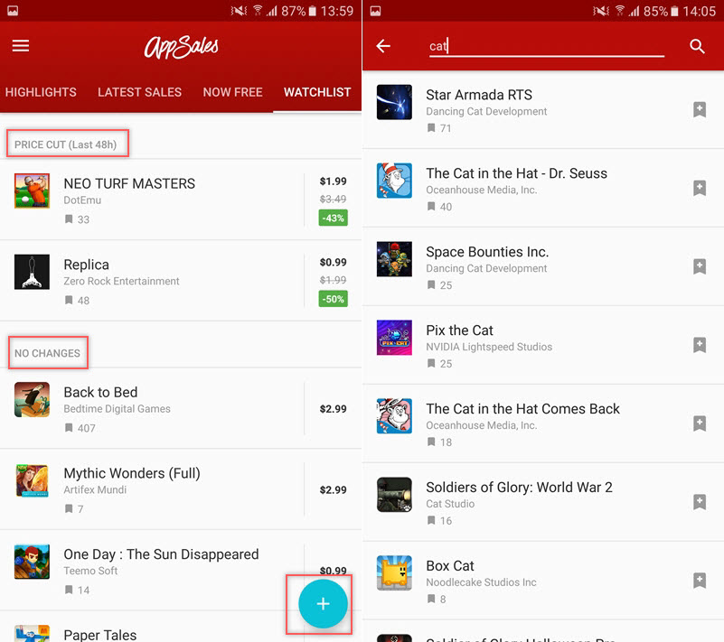Viewport: 724px width, 642px height.
Task: Open the Space Bounties Inc. app icon
Action: (x=394, y=259)
